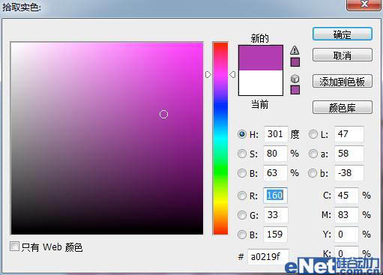Confirm with the 确定 button

coord(343,34)
